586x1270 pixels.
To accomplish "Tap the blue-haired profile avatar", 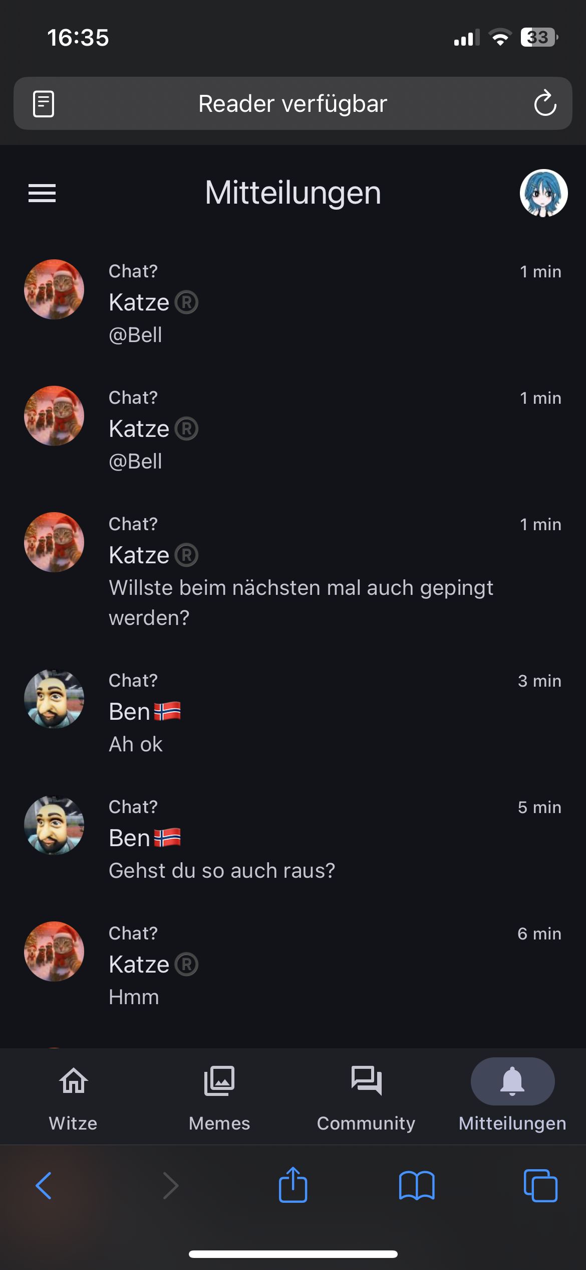I will [x=543, y=193].
